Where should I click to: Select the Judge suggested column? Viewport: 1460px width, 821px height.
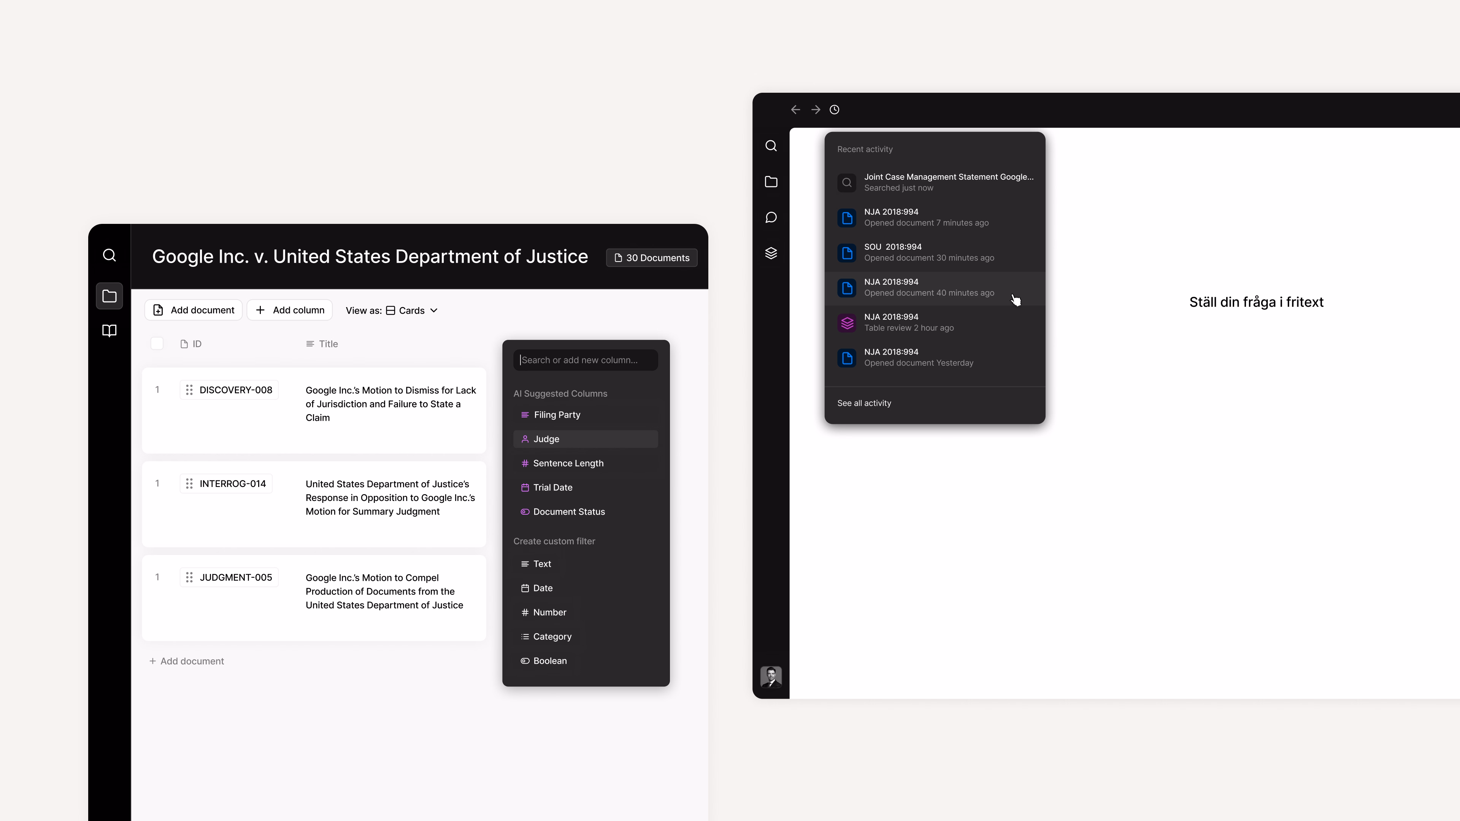coord(586,439)
